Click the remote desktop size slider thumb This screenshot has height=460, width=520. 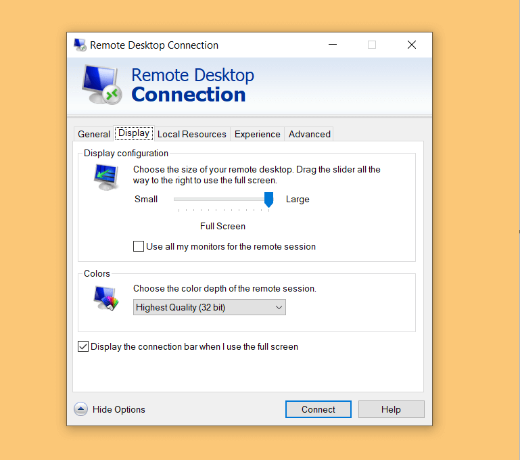point(268,200)
